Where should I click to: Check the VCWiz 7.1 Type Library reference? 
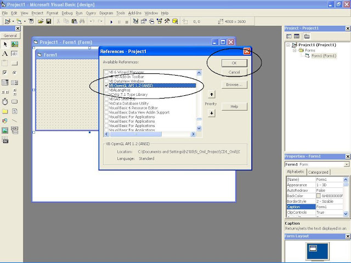tap(106, 95)
